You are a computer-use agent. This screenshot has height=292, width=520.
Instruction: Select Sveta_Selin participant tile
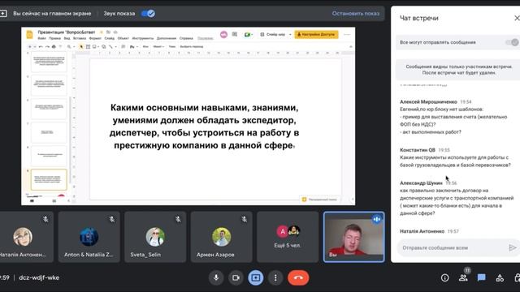[155, 237]
